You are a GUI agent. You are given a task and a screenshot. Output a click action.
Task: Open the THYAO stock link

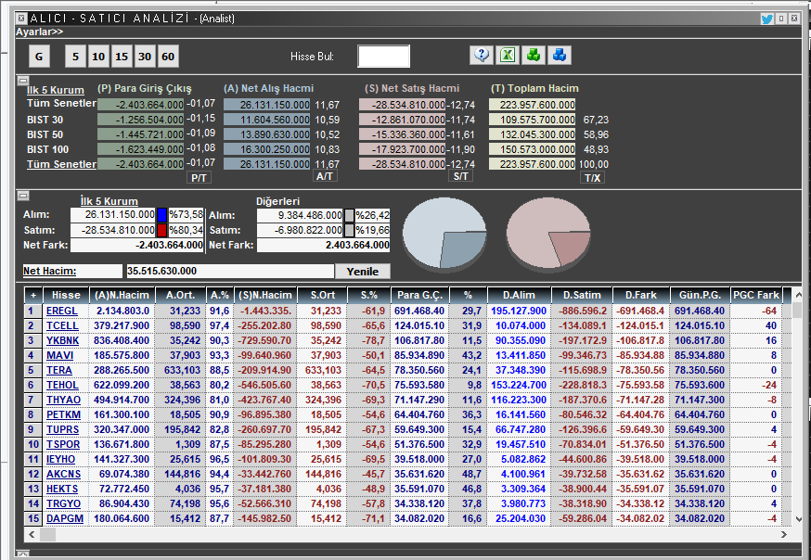click(x=64, y=400)
